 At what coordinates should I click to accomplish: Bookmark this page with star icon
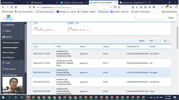point(119,7)
